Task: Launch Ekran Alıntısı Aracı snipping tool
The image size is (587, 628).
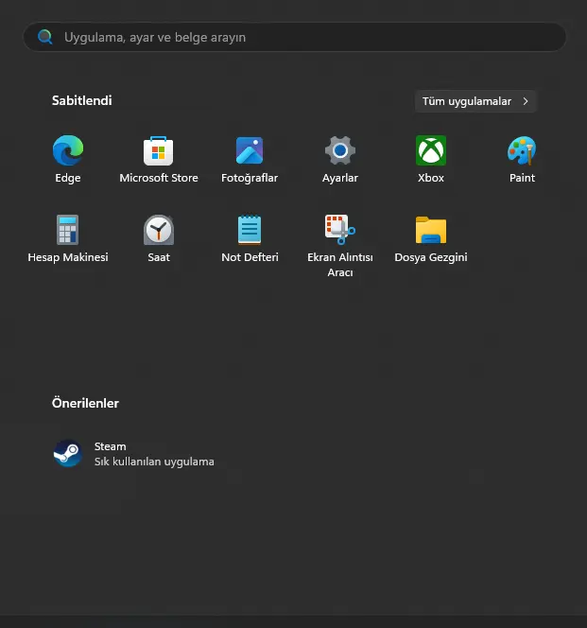Action: 340,230
